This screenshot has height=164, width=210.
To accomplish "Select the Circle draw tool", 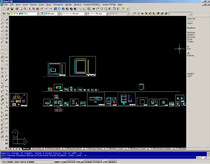I will click(x=2, y=46).
